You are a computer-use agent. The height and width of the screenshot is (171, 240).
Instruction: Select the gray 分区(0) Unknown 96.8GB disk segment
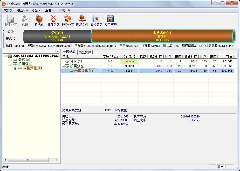[x=57, y=36]
